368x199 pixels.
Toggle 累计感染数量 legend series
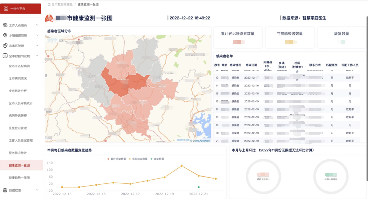[x=117, y=159]
